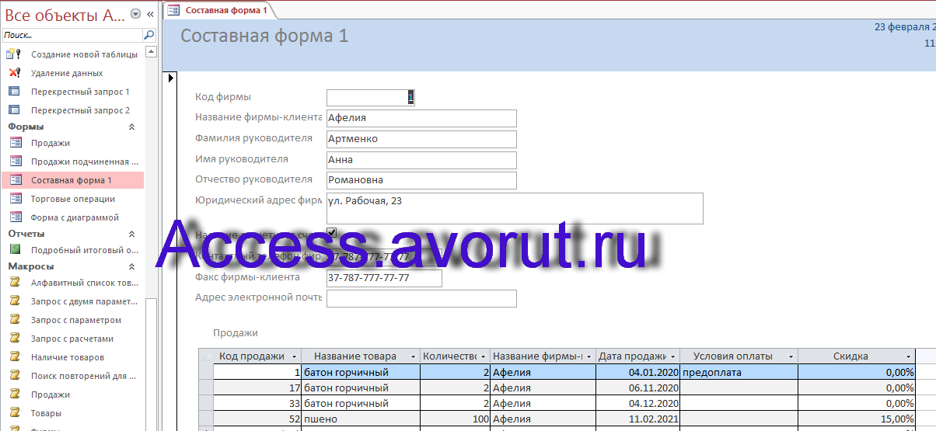Click the date cell '04.12.2020'

(x=638, y=403)
